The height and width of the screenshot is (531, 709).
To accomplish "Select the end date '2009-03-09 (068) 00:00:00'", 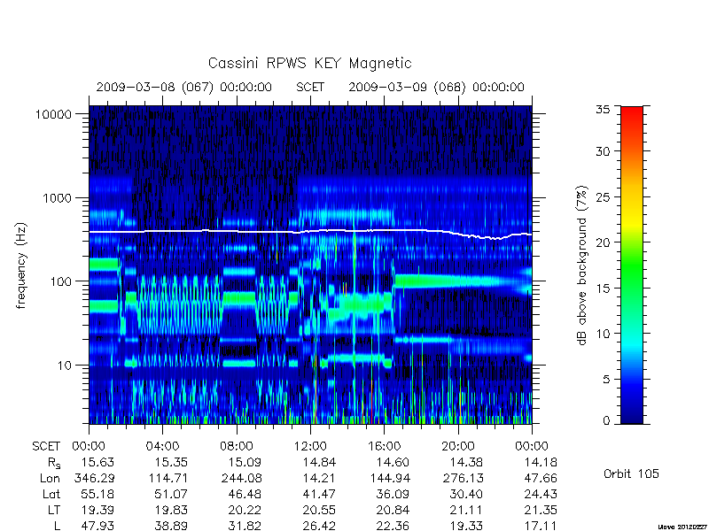I will click(x=436, y=87).
